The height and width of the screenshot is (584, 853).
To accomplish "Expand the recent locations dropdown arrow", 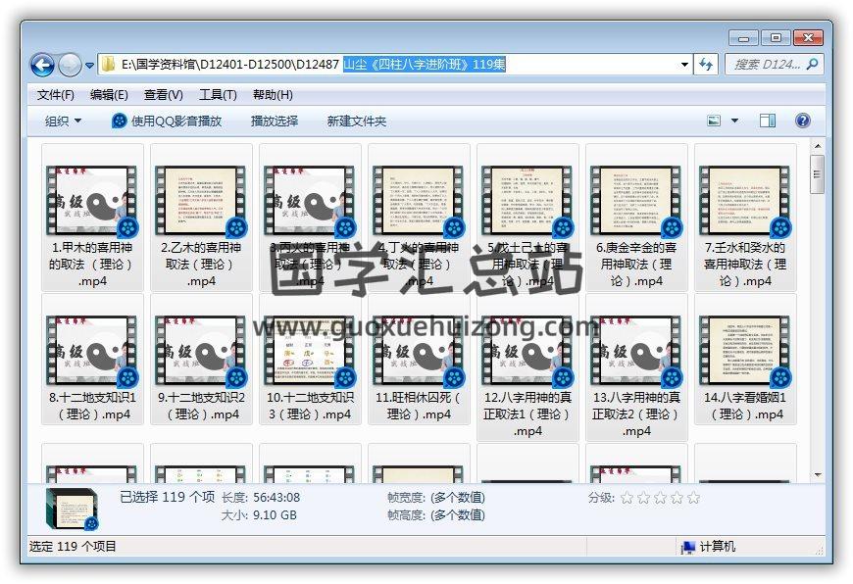I will coord(89,66).
